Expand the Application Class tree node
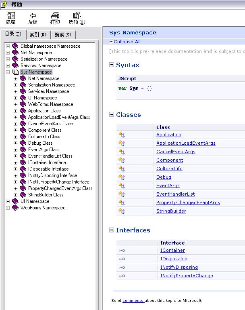Screen dimensions: 245x310 coord(16,111)
